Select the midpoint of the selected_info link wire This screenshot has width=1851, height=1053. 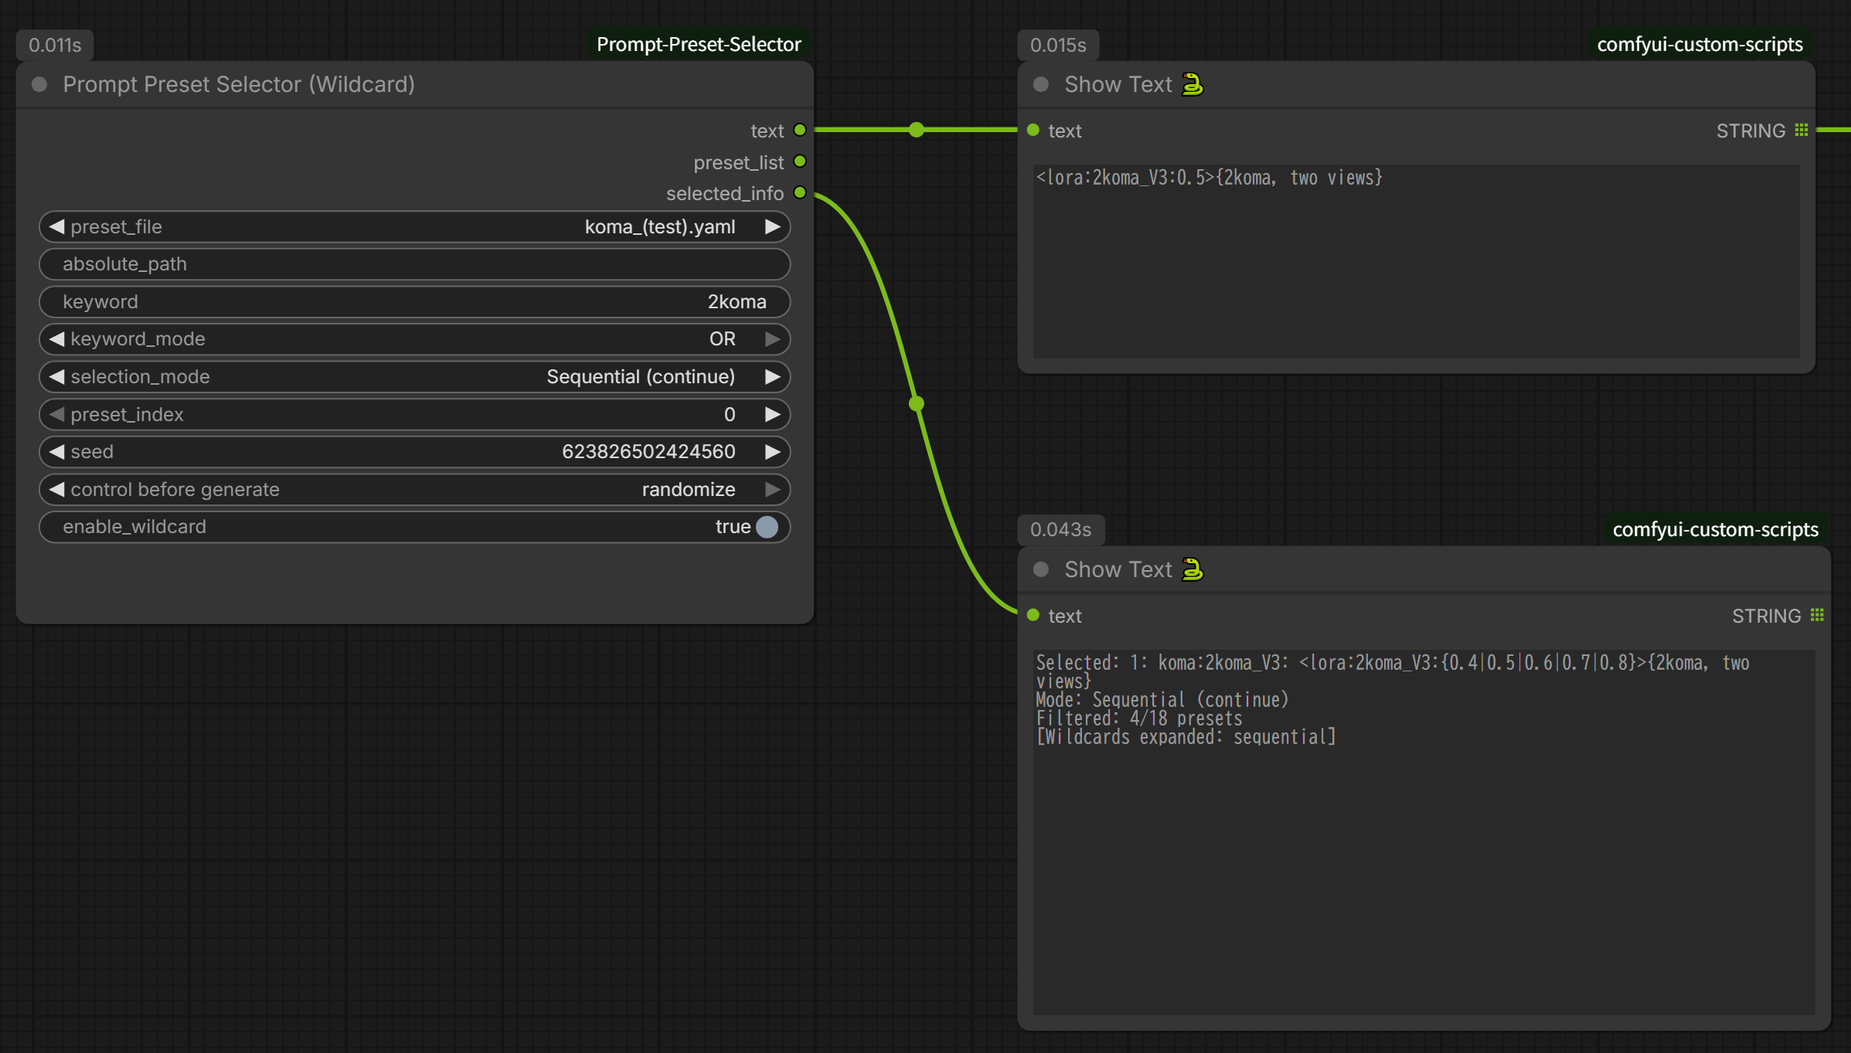[x=917, y=403]
